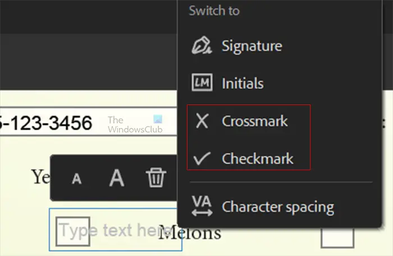Click TheWindowsClub watermark logo

click(x=135, y=125)
